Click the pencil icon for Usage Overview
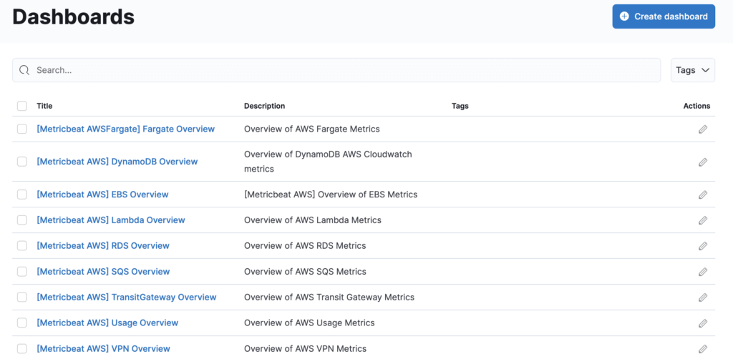The image size is (733, 359). pos(703,323)
